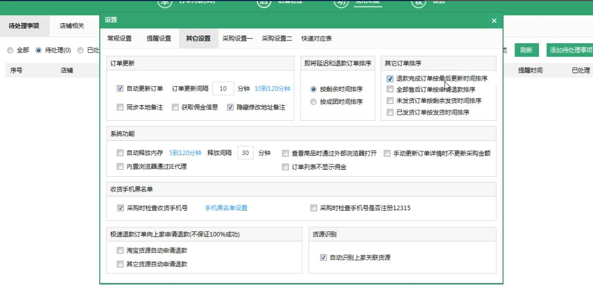
Task: Click the 订单更新间隔 field showing 10
Action: tap(223, 88)
